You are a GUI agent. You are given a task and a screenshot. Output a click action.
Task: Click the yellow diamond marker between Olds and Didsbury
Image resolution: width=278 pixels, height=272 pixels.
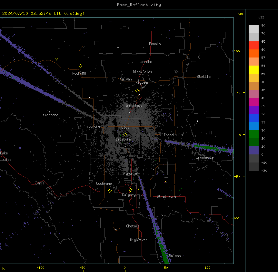[125, 135]
